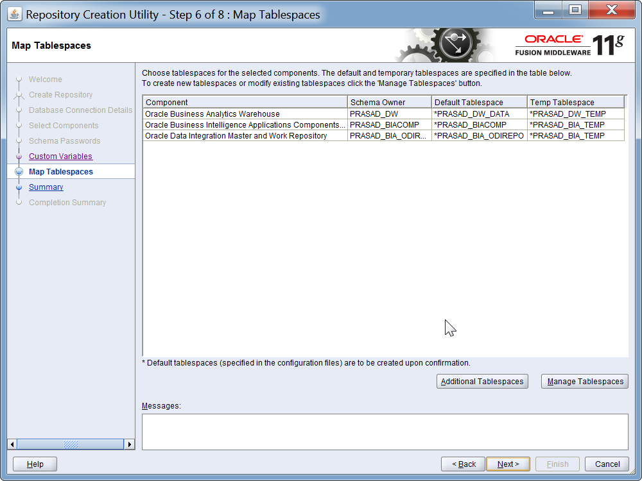Click inside the Messages text area
The height and width of the screenshot is (481, 642).
(x=385, y=432)
